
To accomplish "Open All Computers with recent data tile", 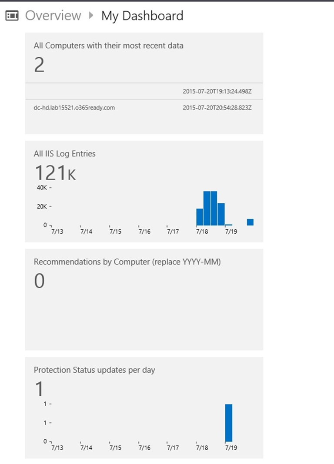I will (x=109, y=46).
